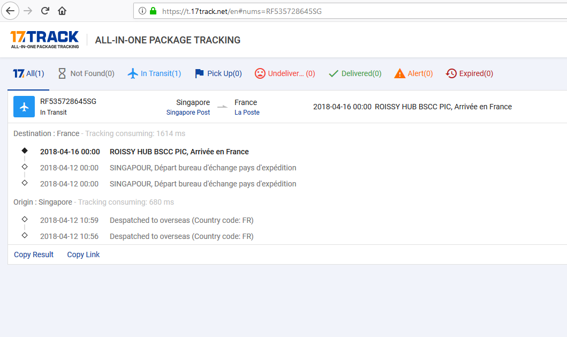The width and height of the screenshot is (567, 337).
Task: Click the filled diamond marker for 2018-04-16 event
Action: pyautogui.click(x=25, y=151)
